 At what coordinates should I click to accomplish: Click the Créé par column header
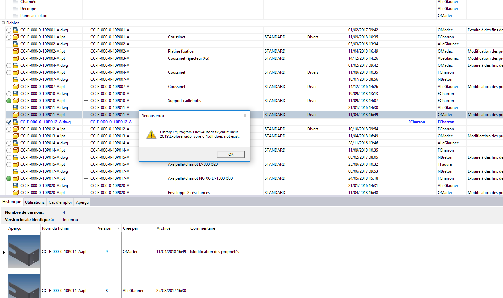pyautogui.click(x=138, y=228)
